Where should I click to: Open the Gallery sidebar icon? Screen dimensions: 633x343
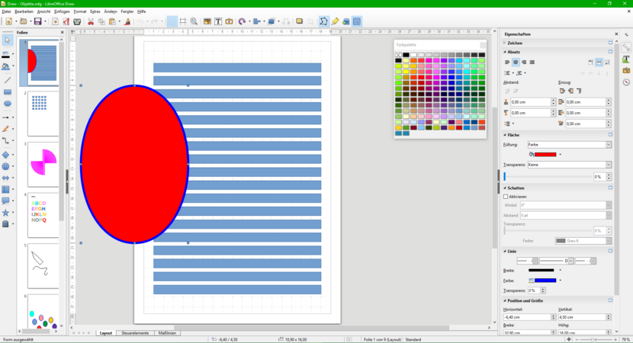626,70
